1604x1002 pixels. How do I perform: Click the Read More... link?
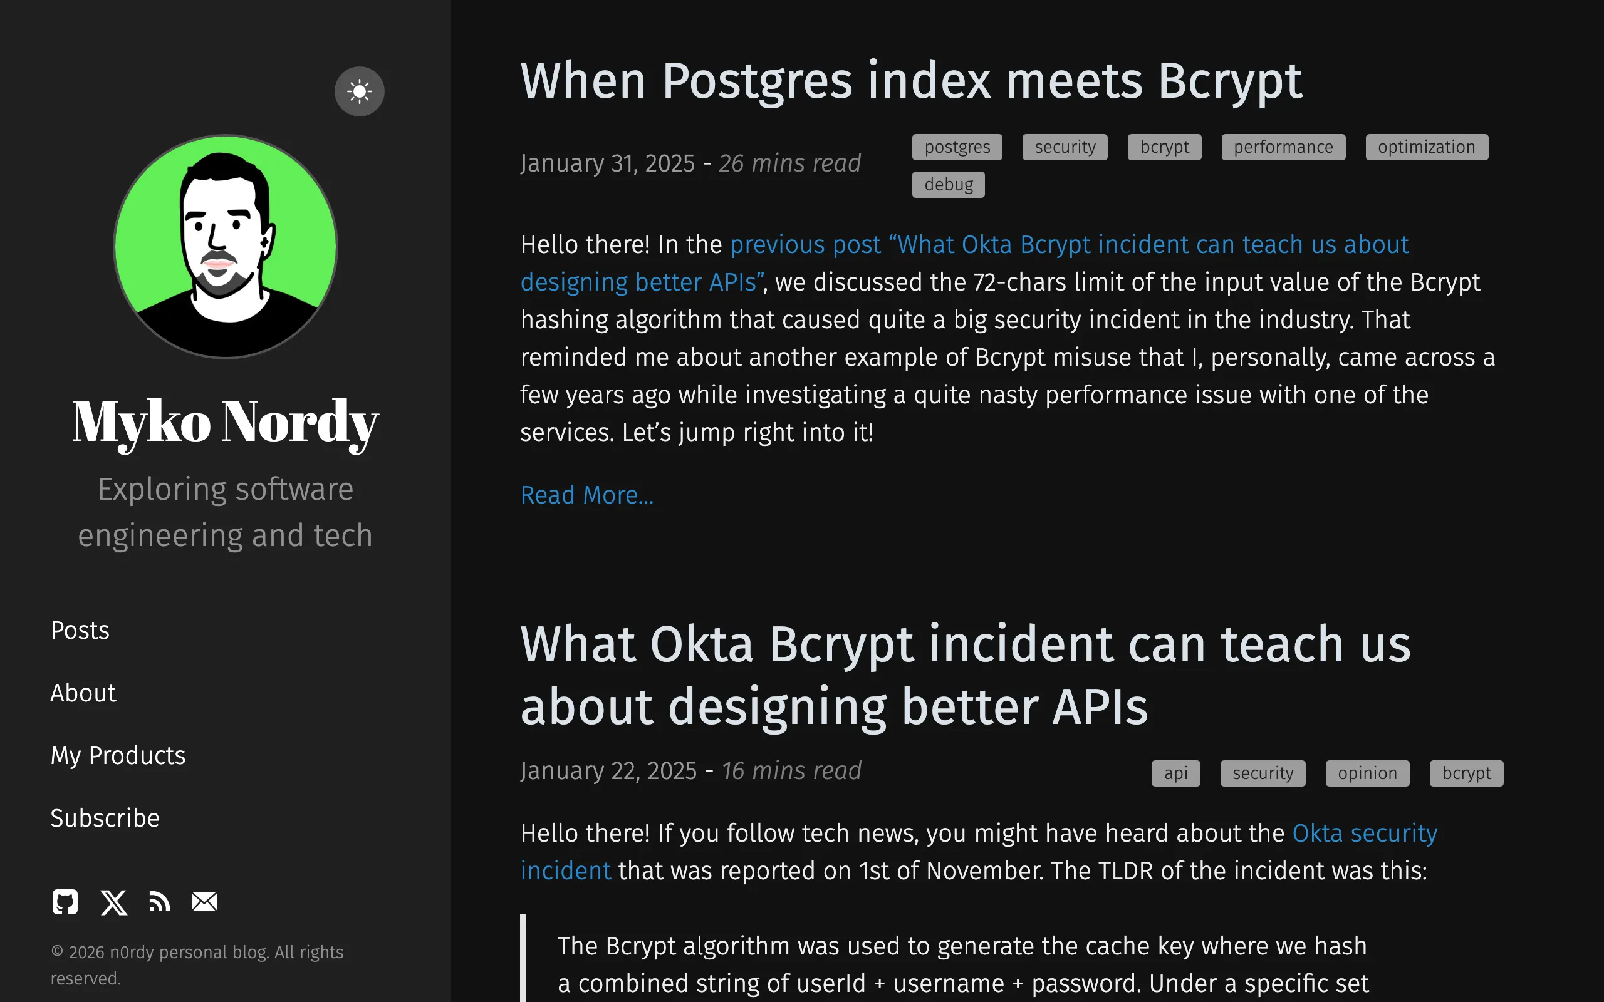point(587,495)
